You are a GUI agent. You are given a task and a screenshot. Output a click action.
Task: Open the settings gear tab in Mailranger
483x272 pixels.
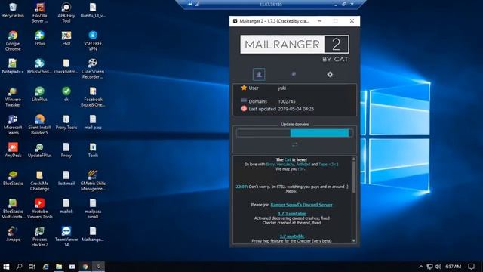click(330, 74)
